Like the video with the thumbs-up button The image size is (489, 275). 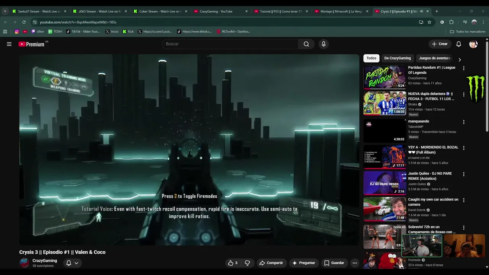pyautogui.click(x=233, y=263)
